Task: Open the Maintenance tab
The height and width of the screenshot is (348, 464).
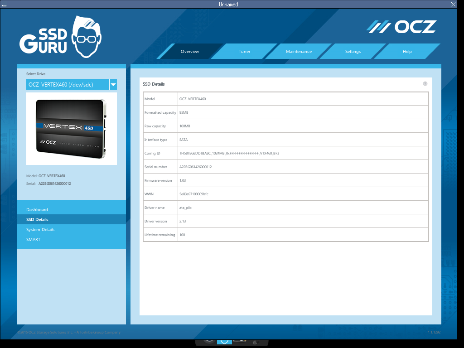Action: coord(299,52)
